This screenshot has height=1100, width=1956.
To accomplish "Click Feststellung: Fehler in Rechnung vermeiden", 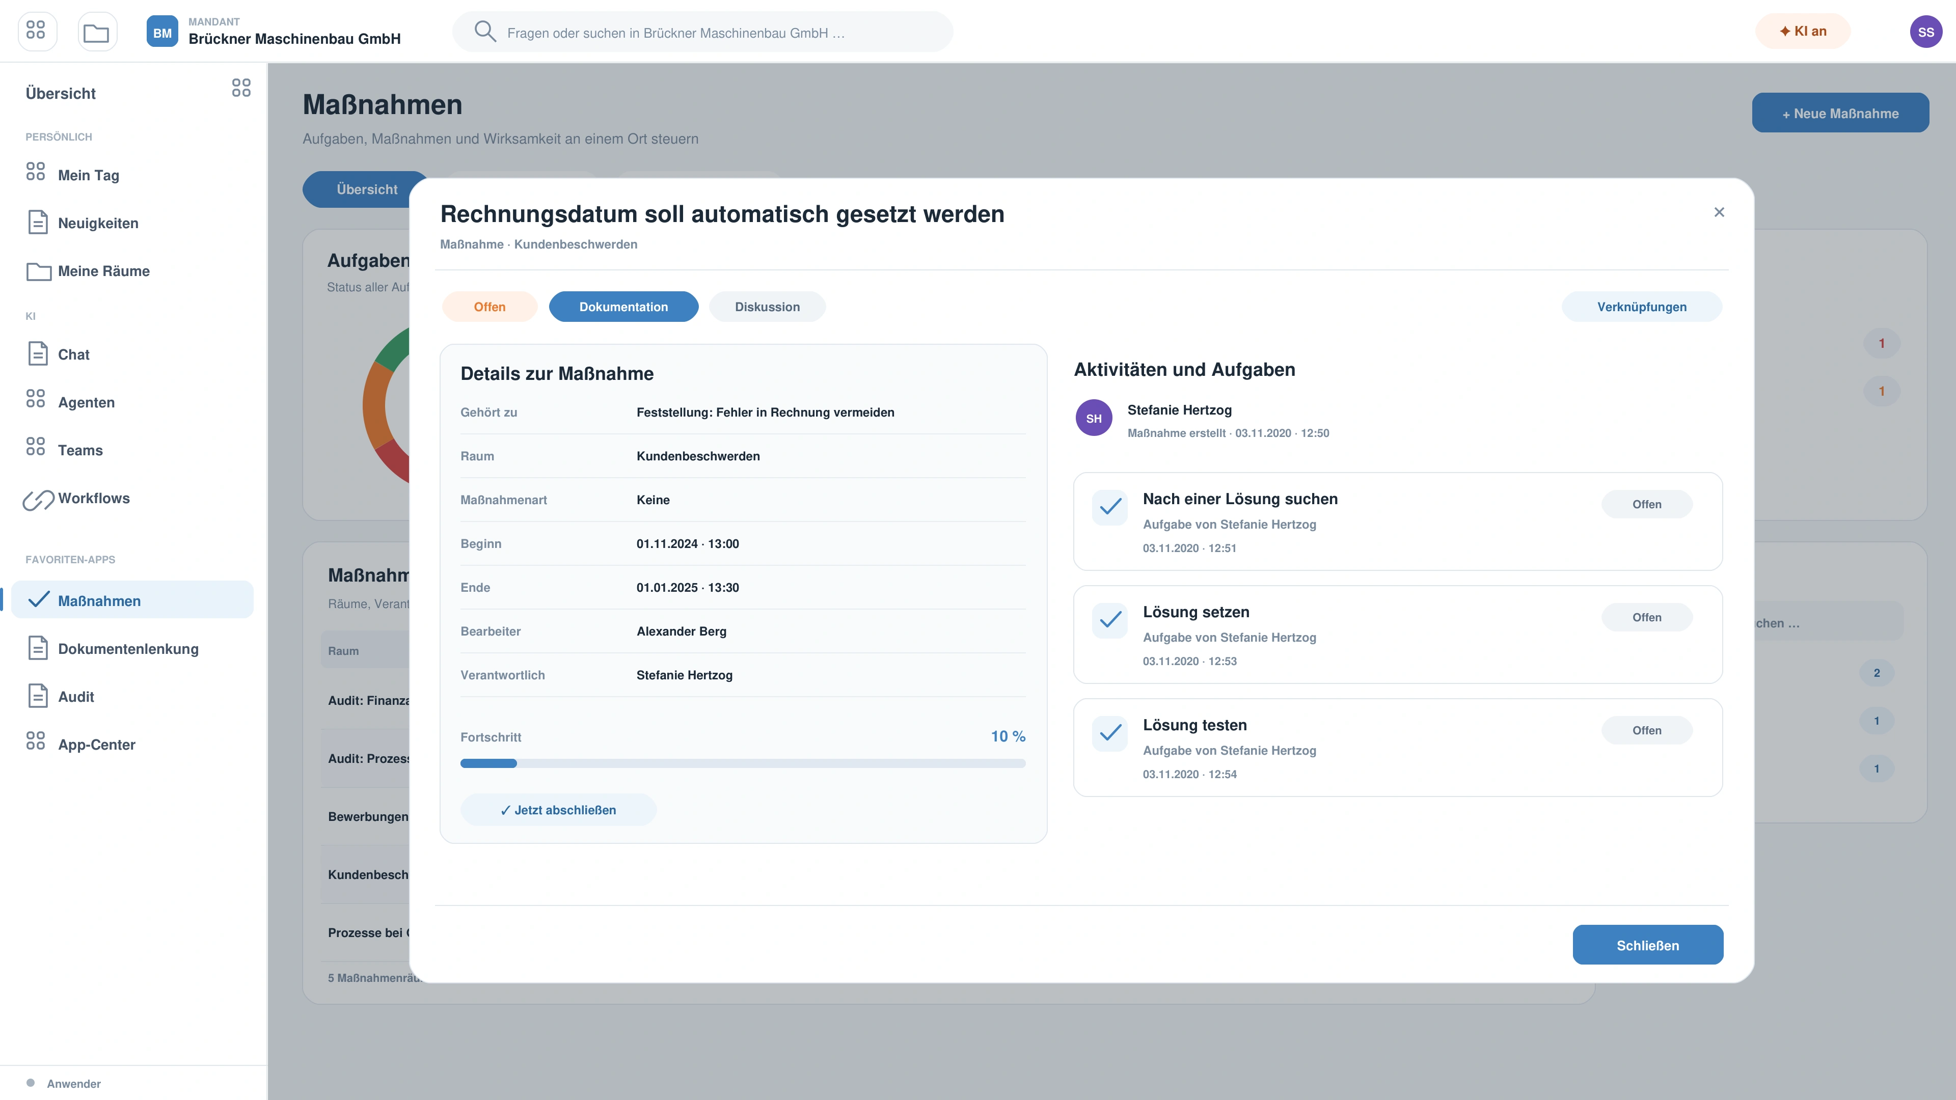I will coord(765,412).
